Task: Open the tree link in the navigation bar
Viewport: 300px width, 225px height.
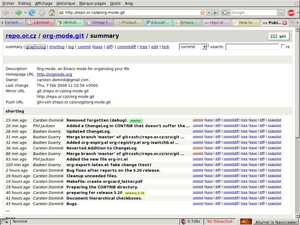Action: (x=143, y=47)
